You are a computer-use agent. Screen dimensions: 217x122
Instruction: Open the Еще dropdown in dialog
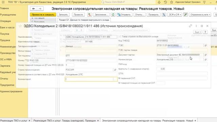coord(197,32)
